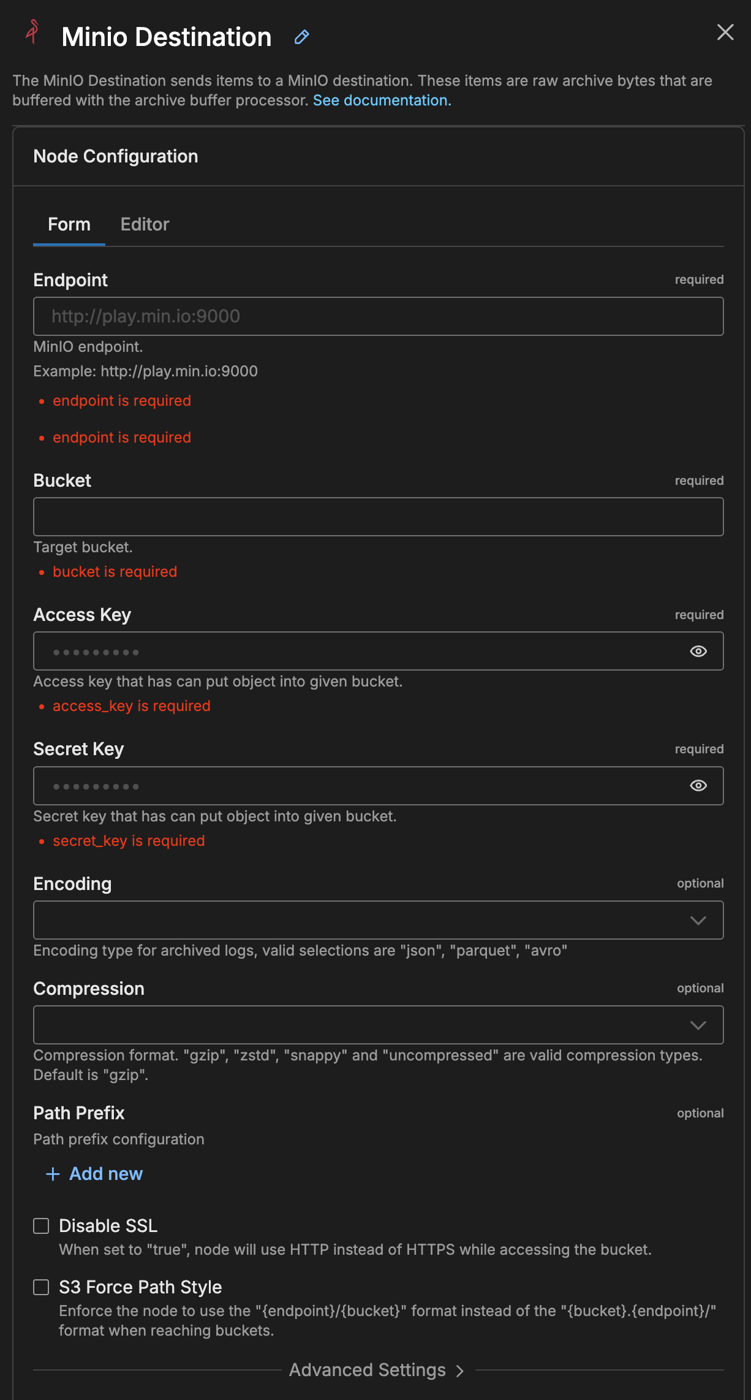Enable the Disable SSL checkbox
This screenshot has height=1400, width=751.
41,1226
